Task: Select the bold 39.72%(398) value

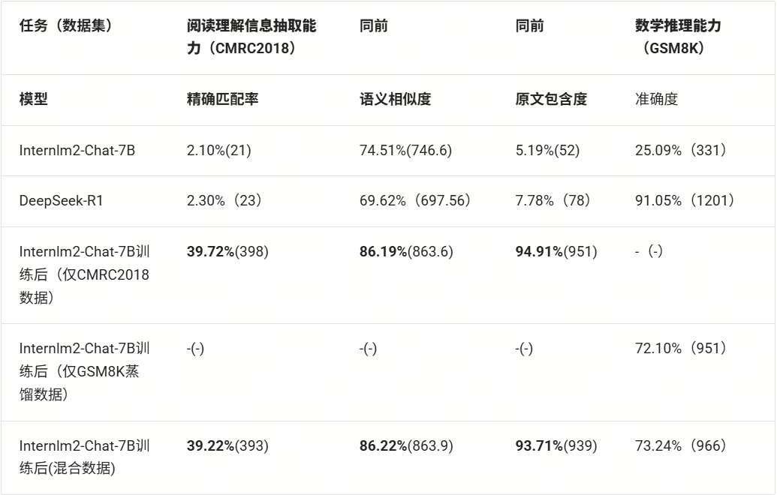Action: [x=227, y=251]
